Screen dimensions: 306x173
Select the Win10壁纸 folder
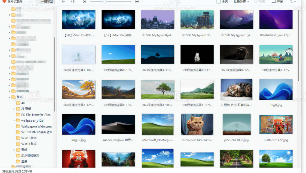point(26,138)
